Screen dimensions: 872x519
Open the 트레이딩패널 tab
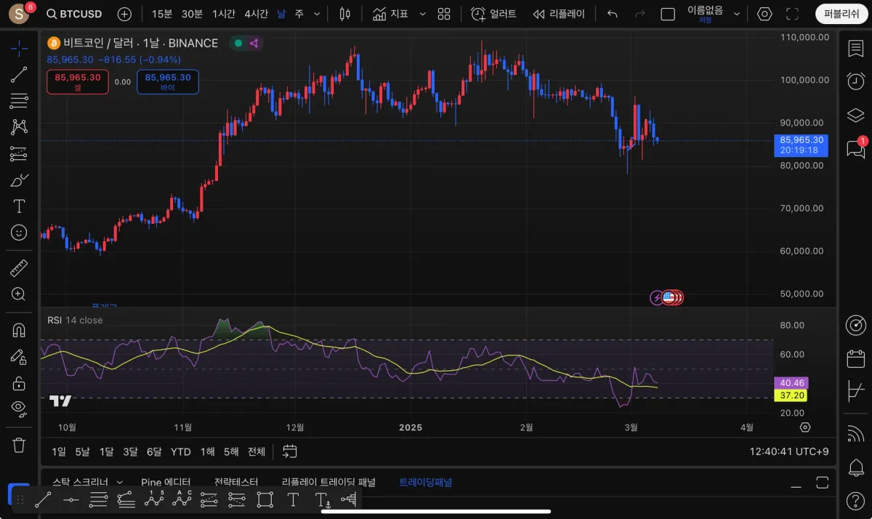tap(425, 482)
